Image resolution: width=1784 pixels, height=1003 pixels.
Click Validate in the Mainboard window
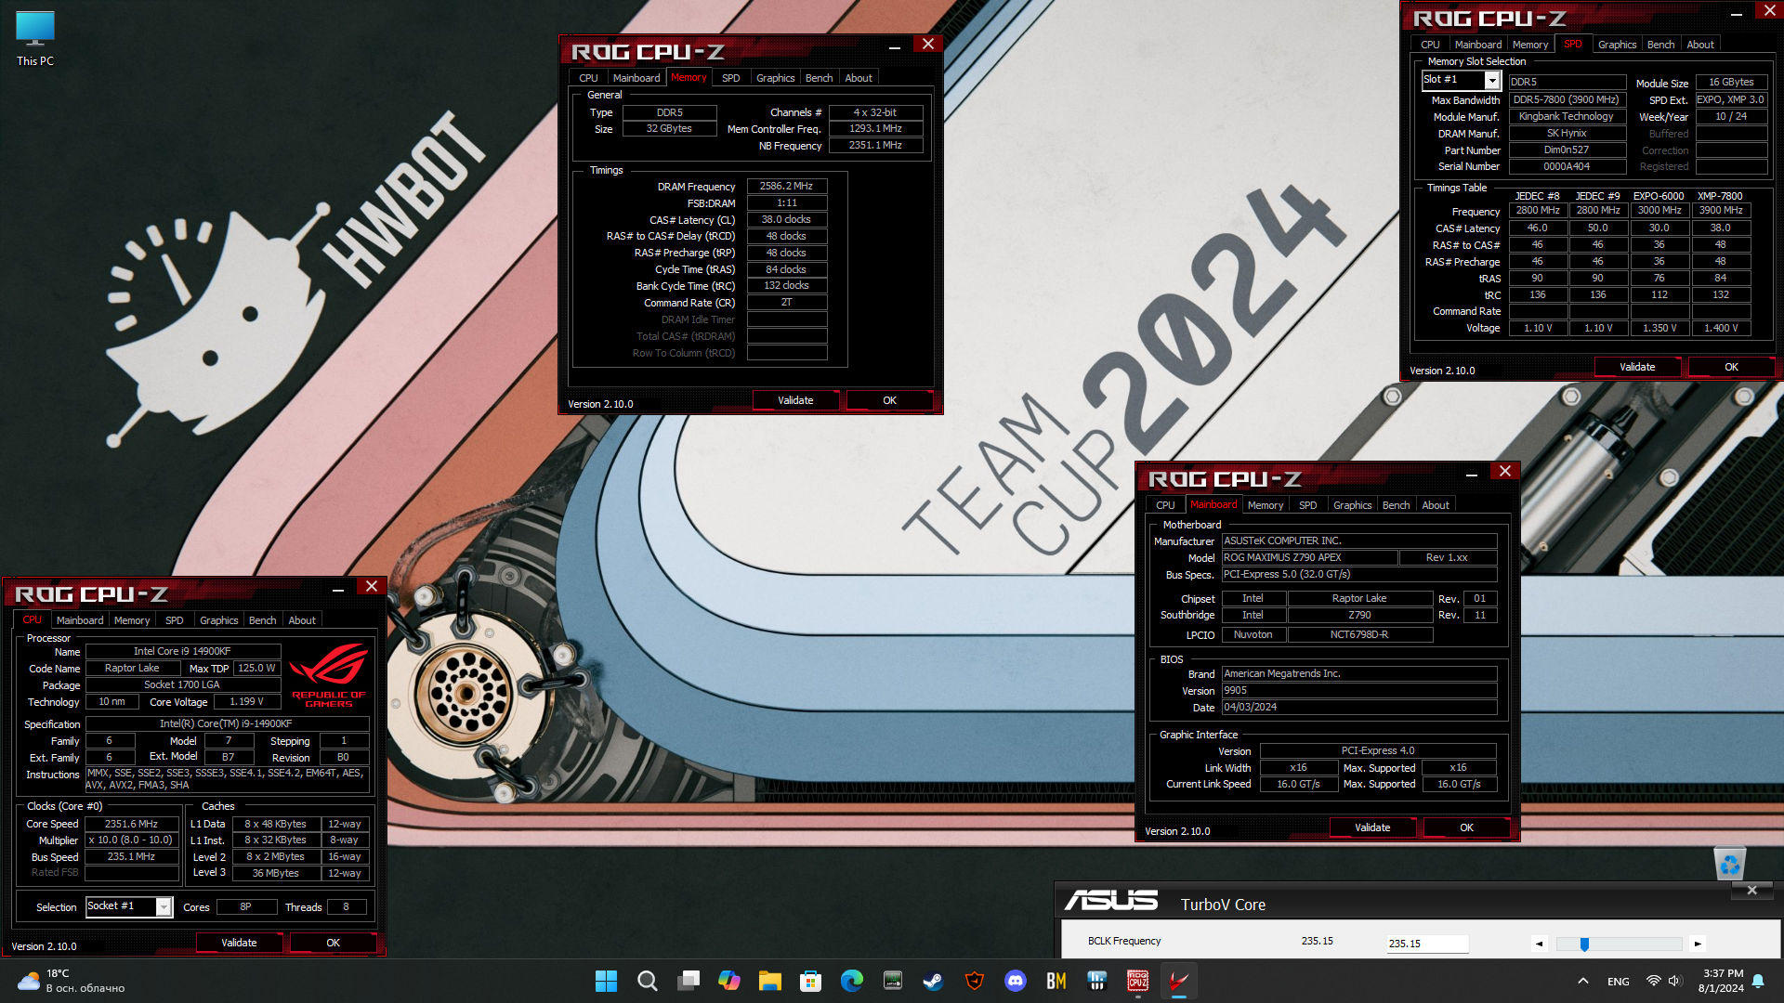point(1372,827)
